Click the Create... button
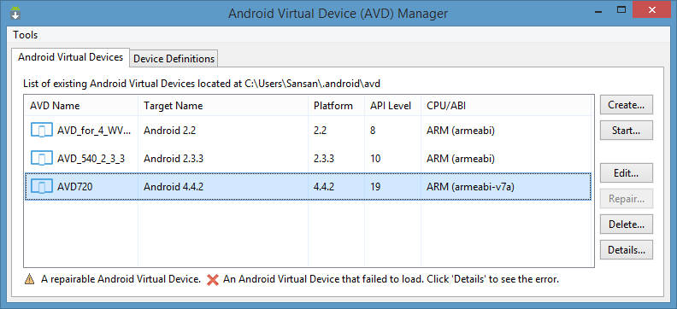This screenshot has width=677, height=309. click(x=626, y=105)
